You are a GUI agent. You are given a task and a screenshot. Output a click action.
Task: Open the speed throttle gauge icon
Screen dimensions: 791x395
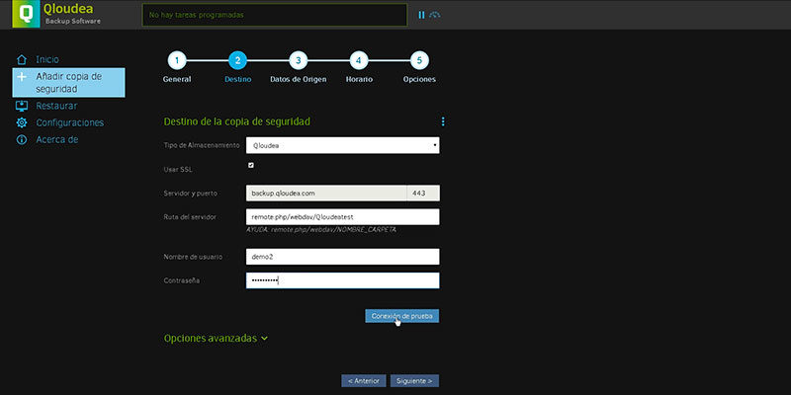click(x=435, y=15)
